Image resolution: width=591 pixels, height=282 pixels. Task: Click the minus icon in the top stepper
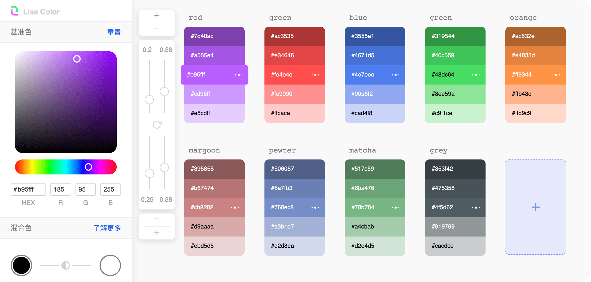(157, 29)
